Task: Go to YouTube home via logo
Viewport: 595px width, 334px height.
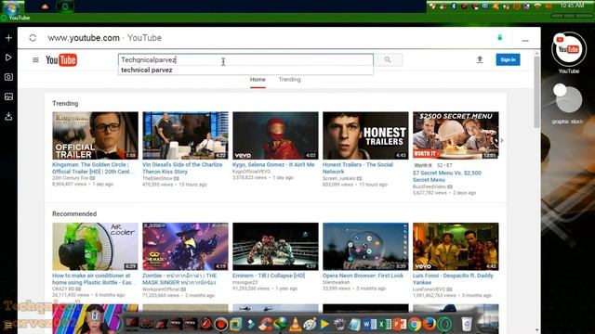Action: coord(61,59)
